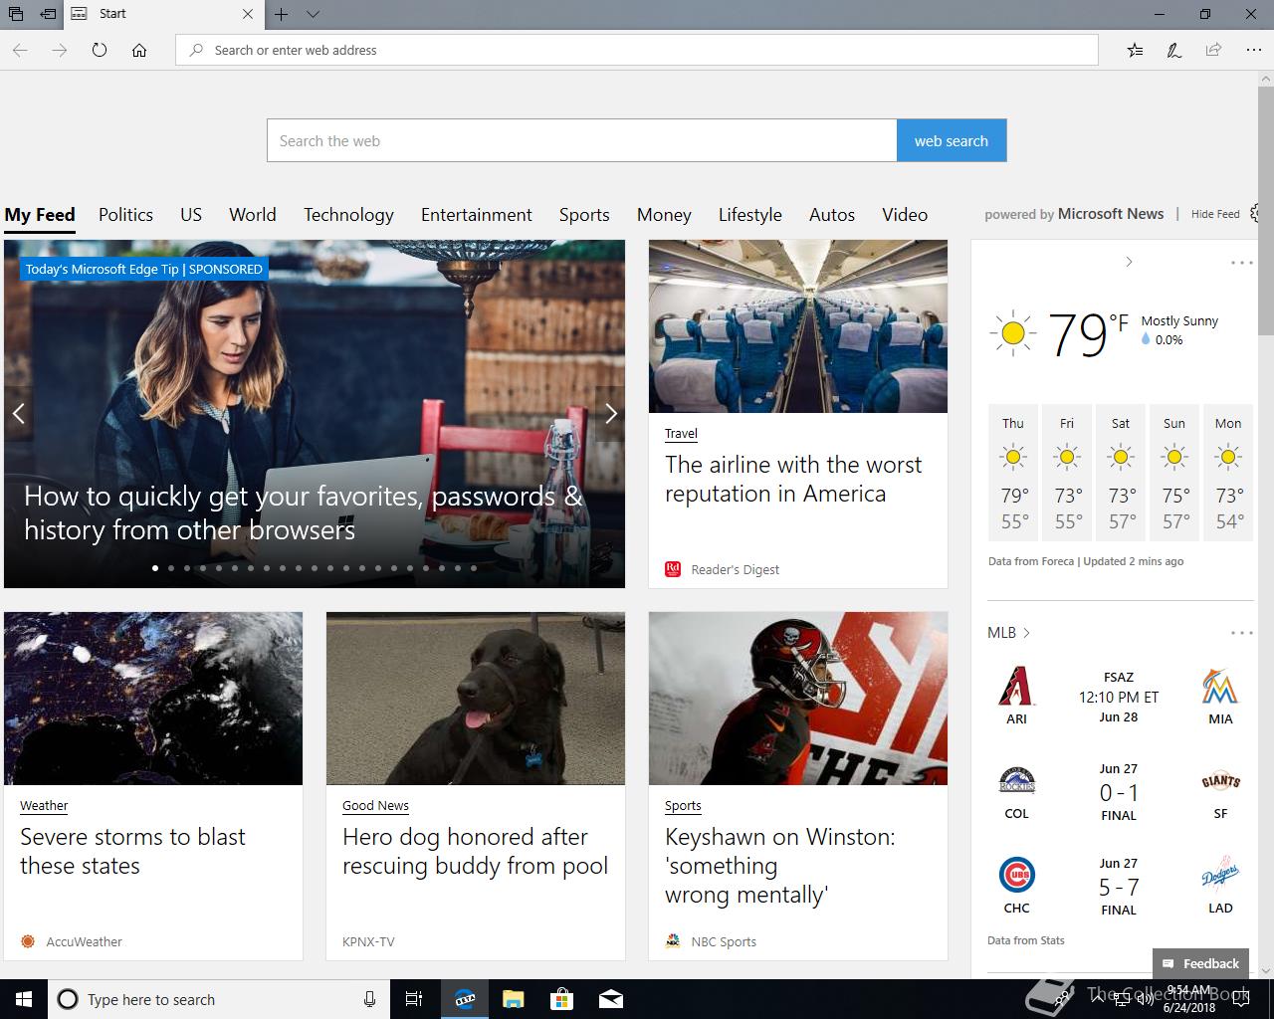Viewport: 1274px width, 1019px height.
Task: Open Task View in taskbar
Action: 414,999
